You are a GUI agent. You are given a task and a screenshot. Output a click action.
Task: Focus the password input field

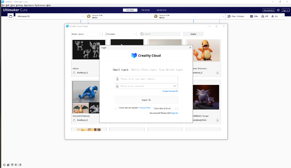pos(146,86)
